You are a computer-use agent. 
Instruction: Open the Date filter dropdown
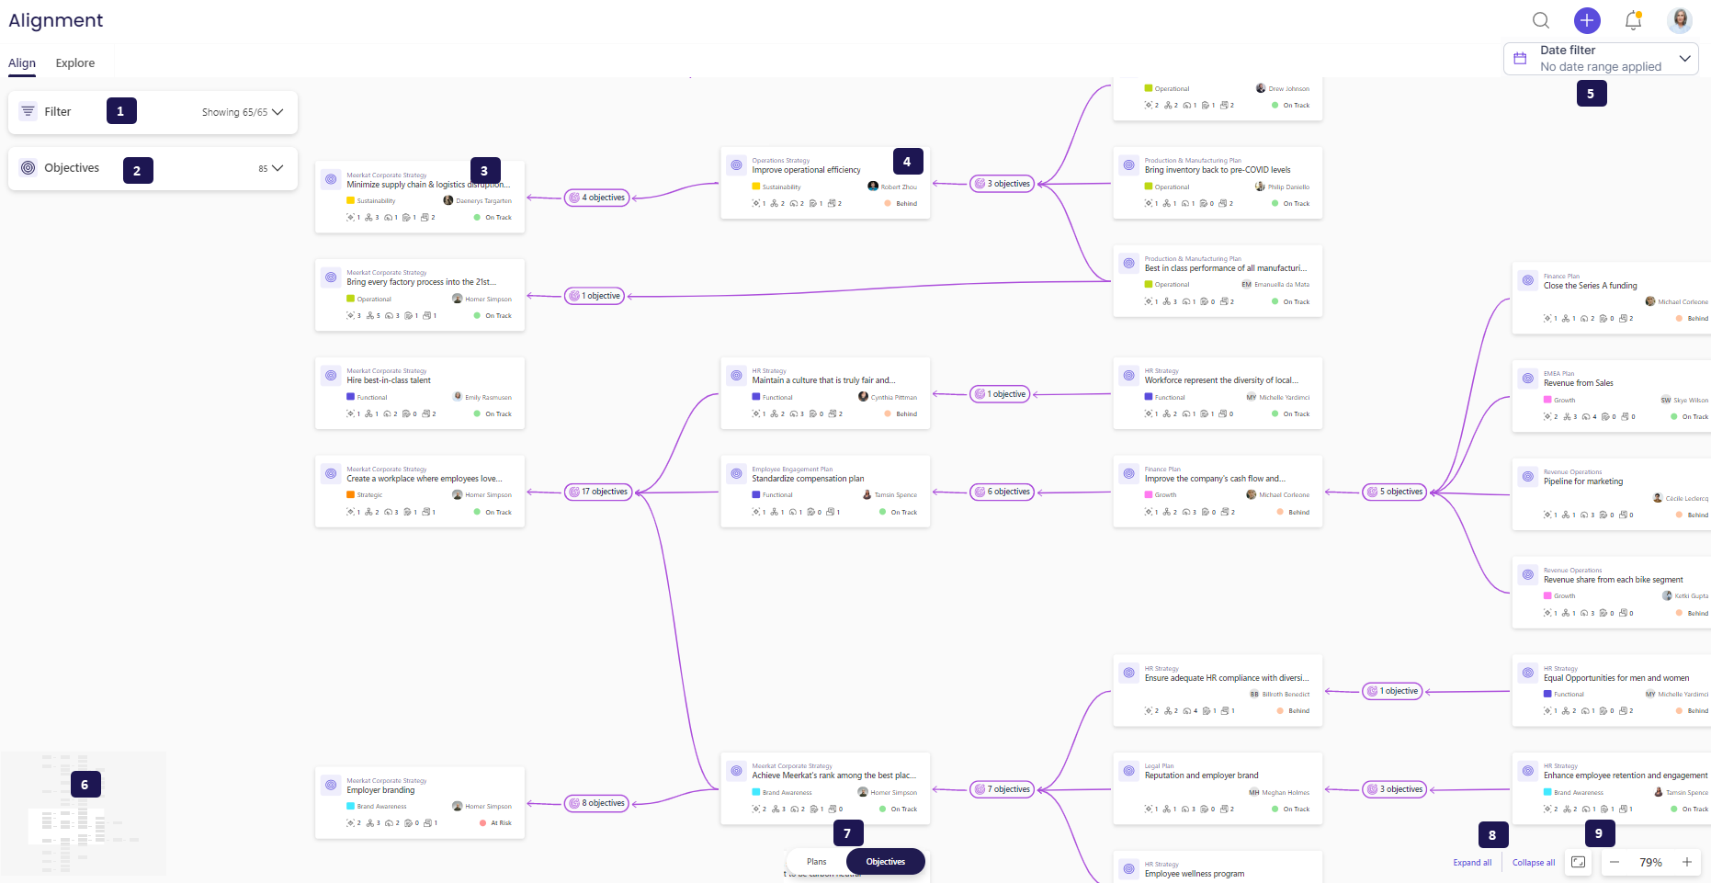[1684, 59]
